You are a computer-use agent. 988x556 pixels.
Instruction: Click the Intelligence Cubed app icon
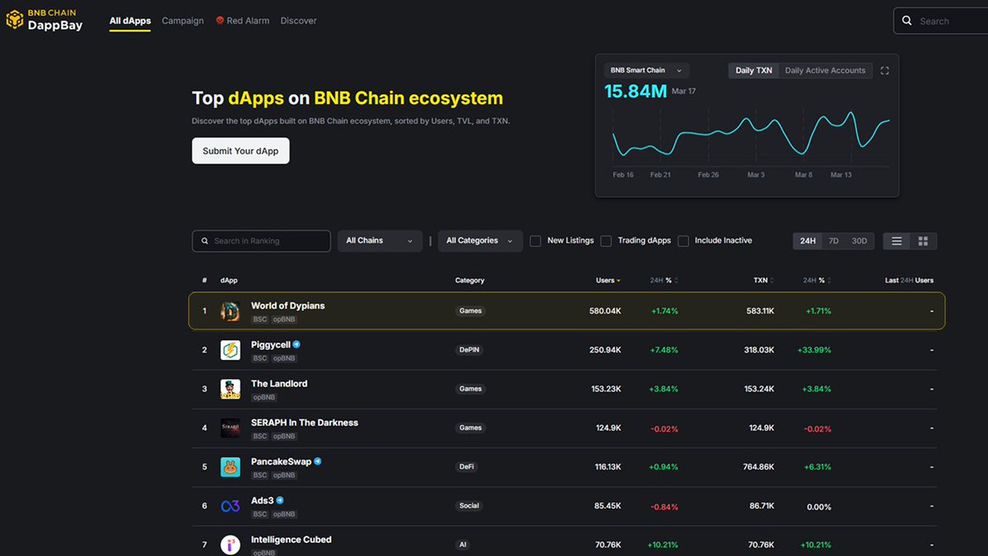tap(231, 544)
